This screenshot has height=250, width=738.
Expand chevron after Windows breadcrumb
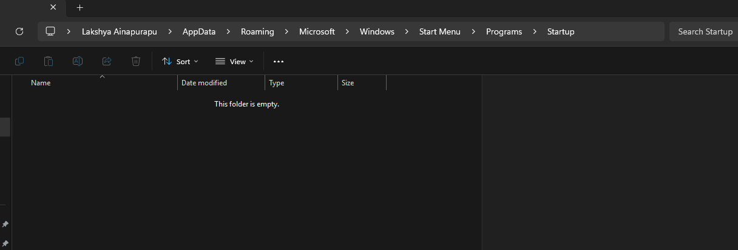407,31
